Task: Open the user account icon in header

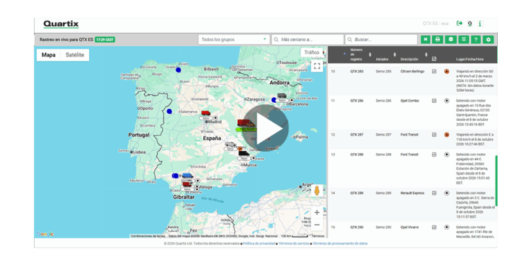Action: tap(469, 23)
